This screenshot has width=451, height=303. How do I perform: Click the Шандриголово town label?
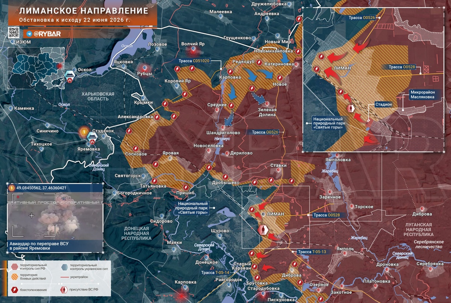(223, 133)
